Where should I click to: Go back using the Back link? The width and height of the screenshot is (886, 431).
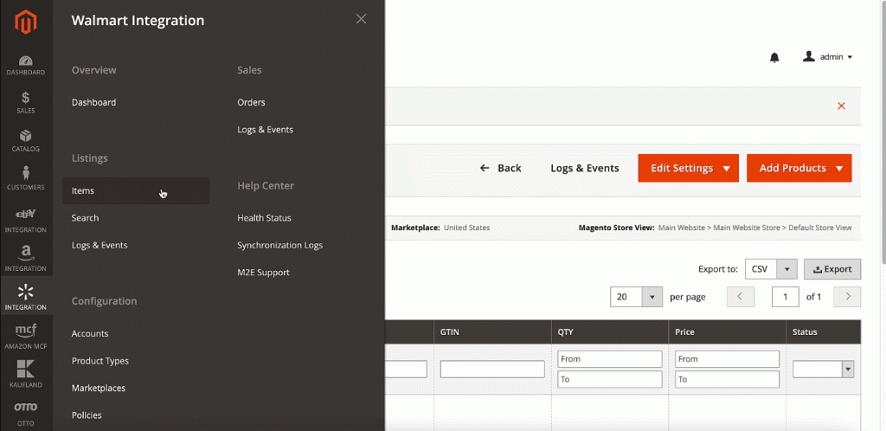pos(501,168)
